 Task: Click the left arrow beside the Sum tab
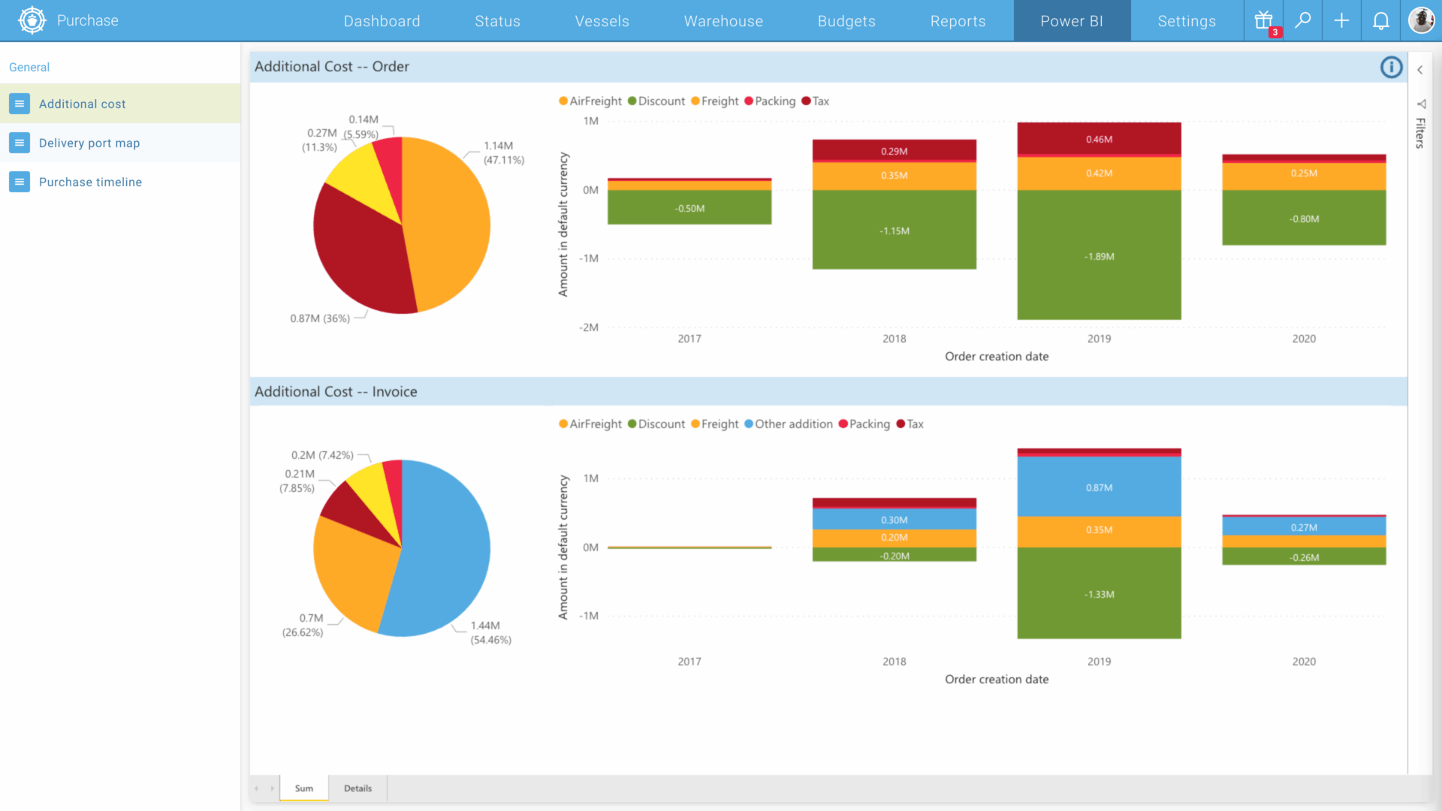click(257, 788)
